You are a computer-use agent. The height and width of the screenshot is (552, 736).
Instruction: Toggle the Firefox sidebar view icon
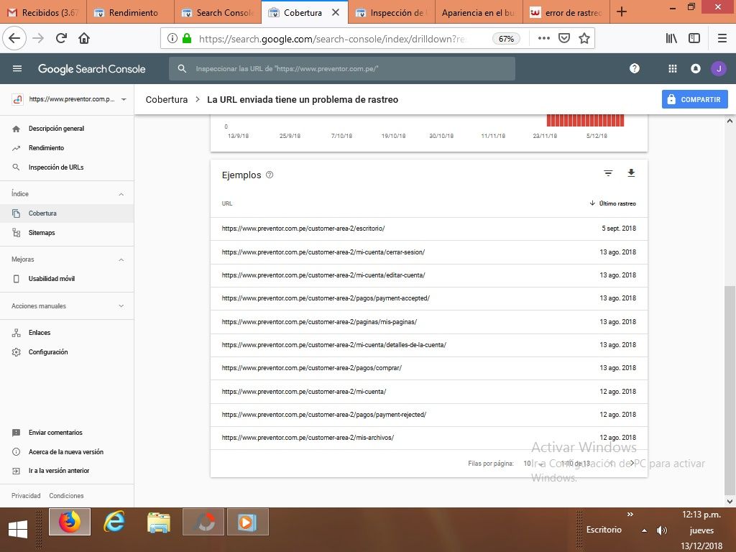pos(694,39)
